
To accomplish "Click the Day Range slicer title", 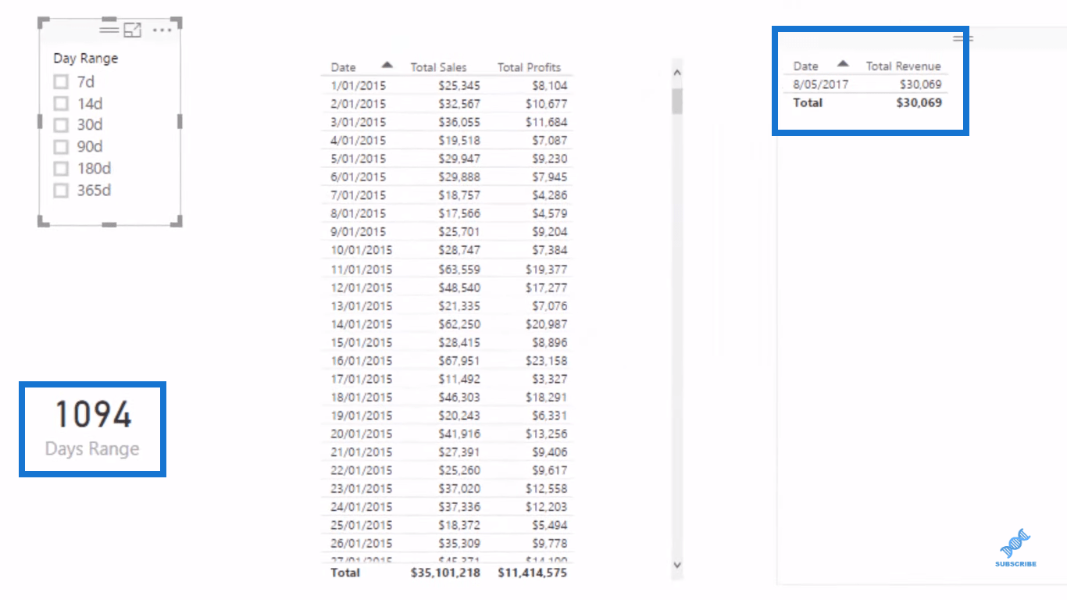I will pos(86,58).
